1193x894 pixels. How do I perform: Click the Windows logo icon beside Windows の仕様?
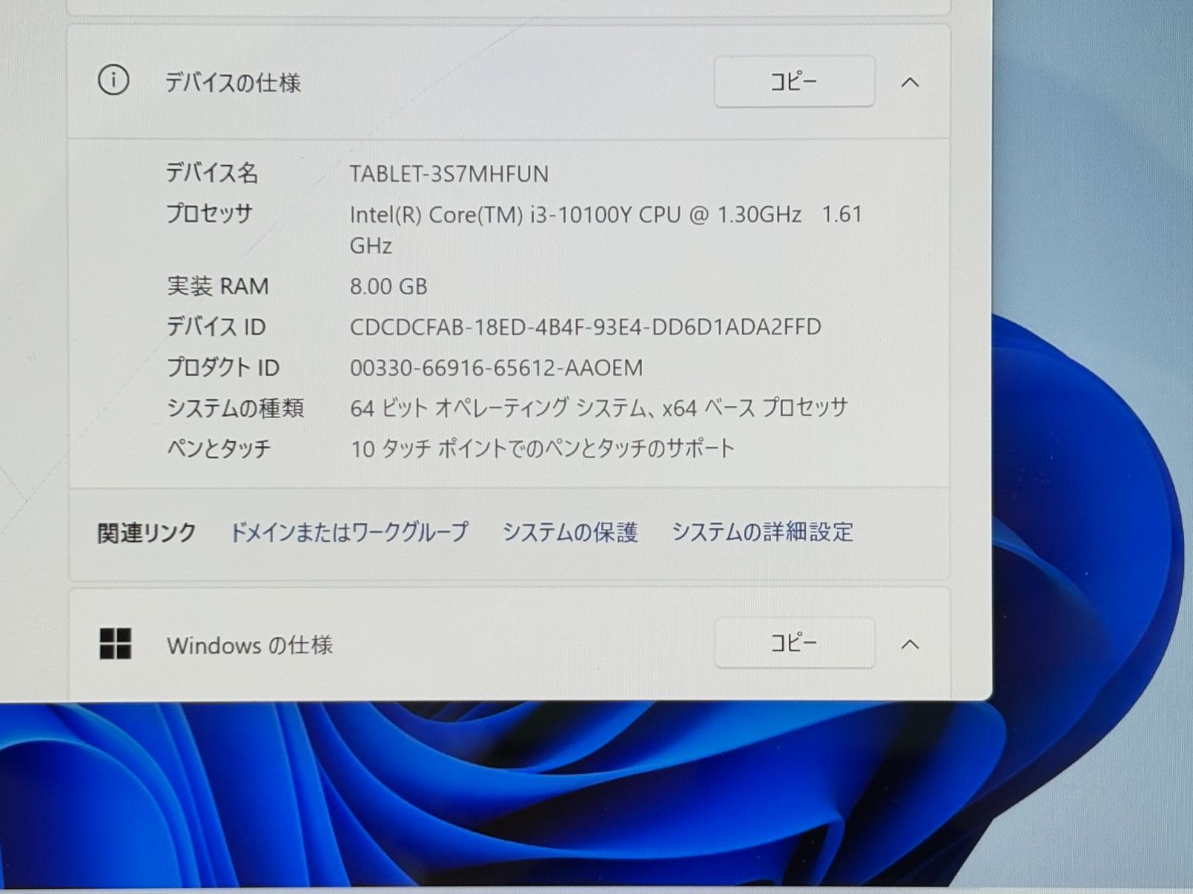tap(116, 644)
